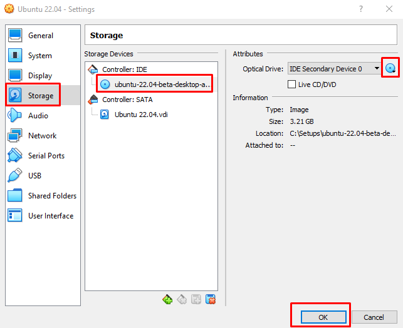Viewport: 403px width, 328px height.
Task: Open the General settings category
Action: pyautogui.click(x=43, y=36)
